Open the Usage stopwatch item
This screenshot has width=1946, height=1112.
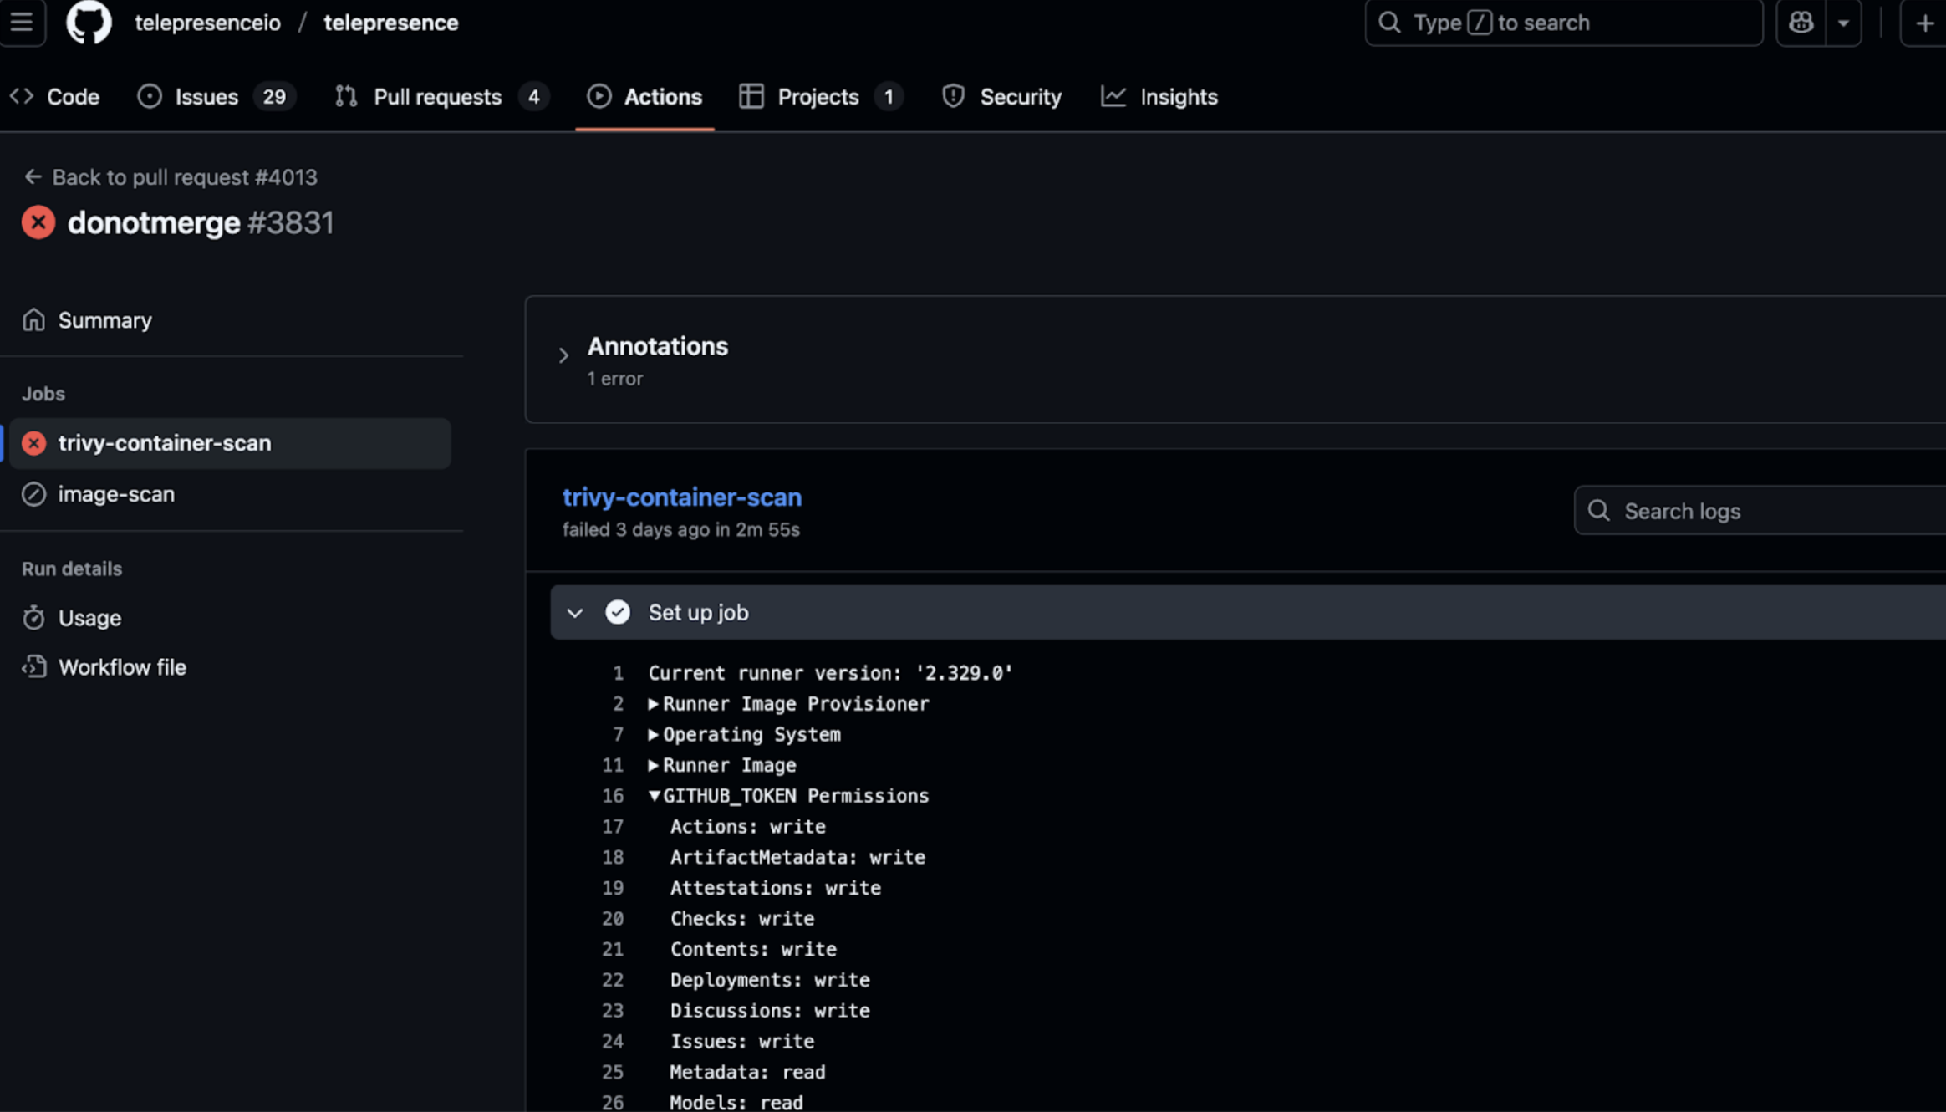[x=89, y=618]
